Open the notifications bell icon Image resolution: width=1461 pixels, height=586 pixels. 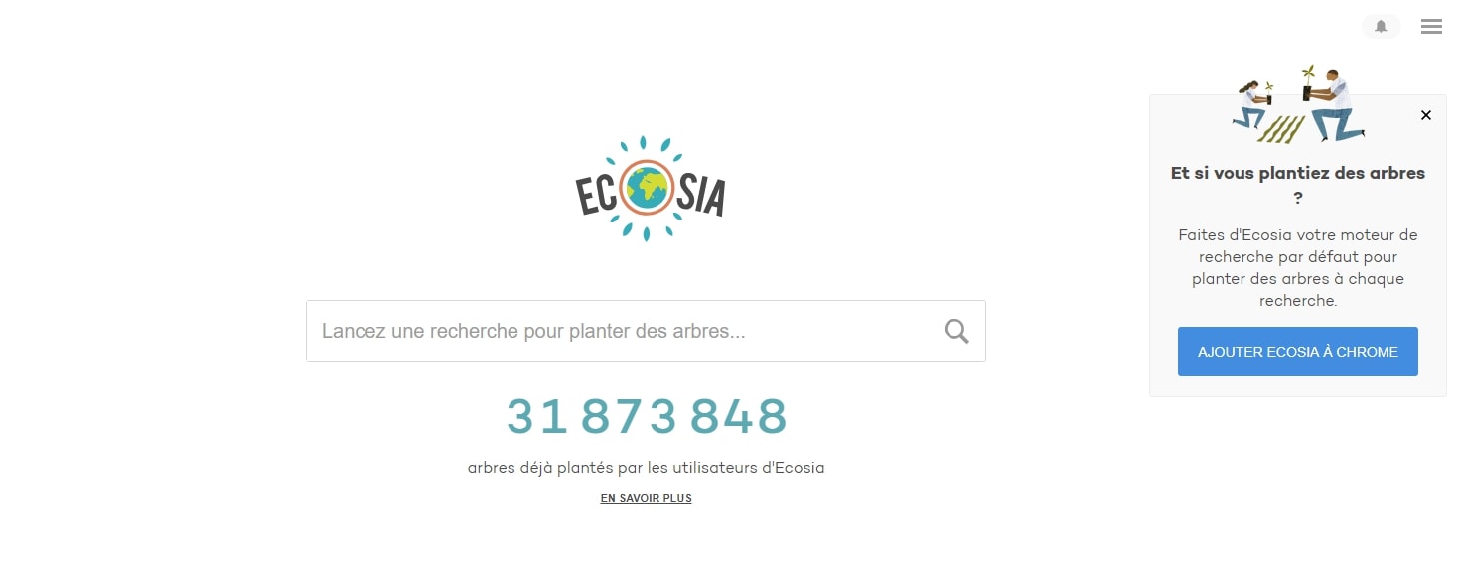(1381, 27)
